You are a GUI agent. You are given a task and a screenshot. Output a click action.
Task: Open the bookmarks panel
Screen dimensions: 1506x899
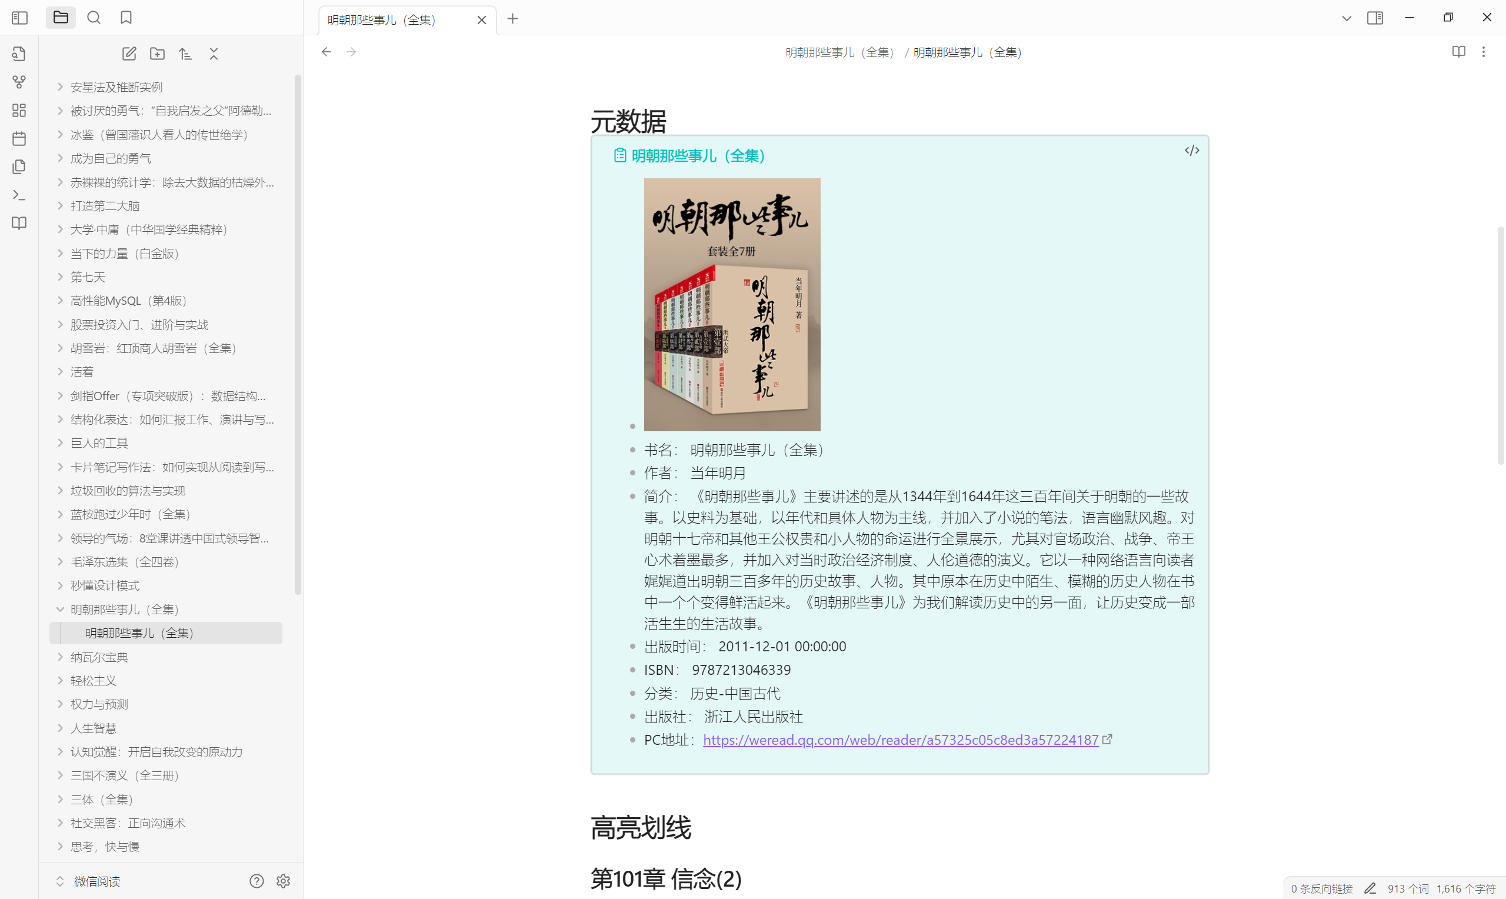pyautogui.click(x=126, y=18)
